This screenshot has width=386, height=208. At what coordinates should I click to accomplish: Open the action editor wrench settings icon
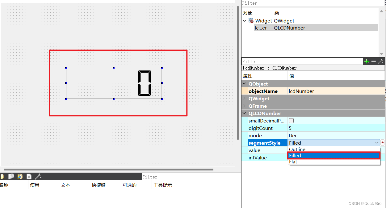tap(38, 176)
